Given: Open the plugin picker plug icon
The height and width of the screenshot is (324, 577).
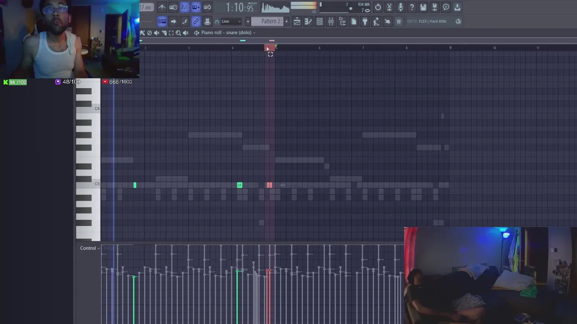Looking at the screenshot, I should pyautogui.click(x=365, y=21).
